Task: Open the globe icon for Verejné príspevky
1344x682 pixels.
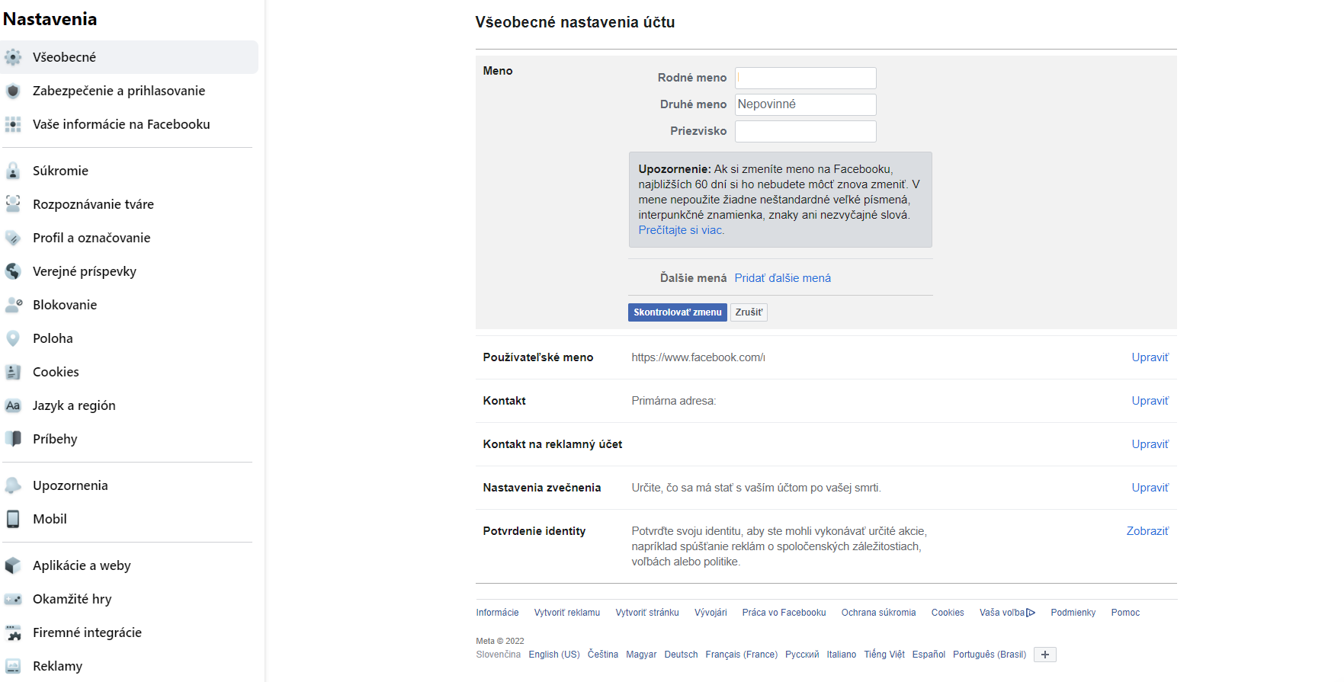Action: (x=13, y=271)
